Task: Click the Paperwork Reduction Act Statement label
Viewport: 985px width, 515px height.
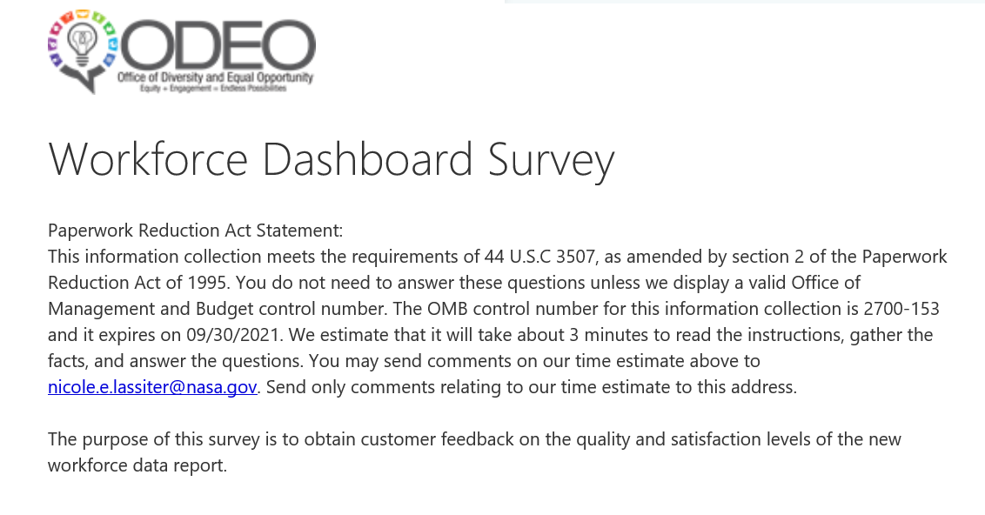Action: tap(196, 231)
